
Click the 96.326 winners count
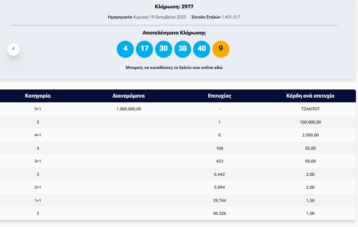(219, 213)
